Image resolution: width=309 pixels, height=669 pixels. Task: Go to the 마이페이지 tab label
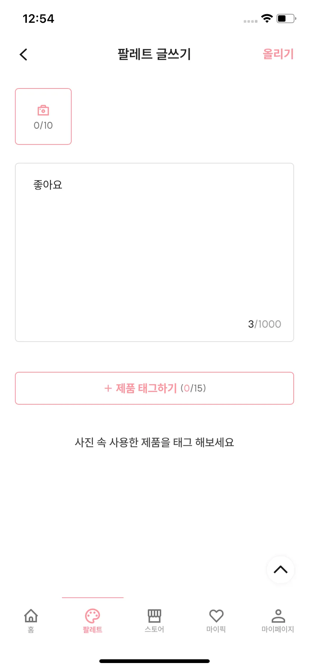click(x=278, y=629)
